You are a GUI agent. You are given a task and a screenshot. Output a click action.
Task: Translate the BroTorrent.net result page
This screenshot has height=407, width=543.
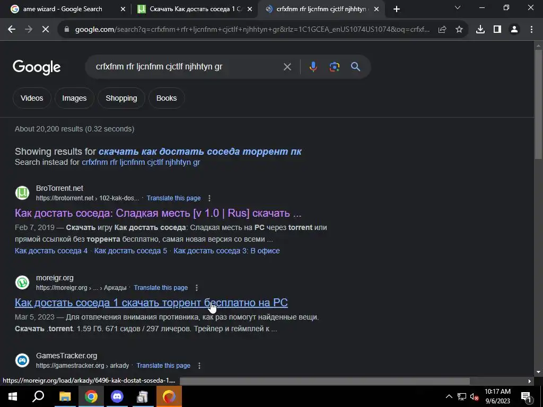[x=173, y=198]
